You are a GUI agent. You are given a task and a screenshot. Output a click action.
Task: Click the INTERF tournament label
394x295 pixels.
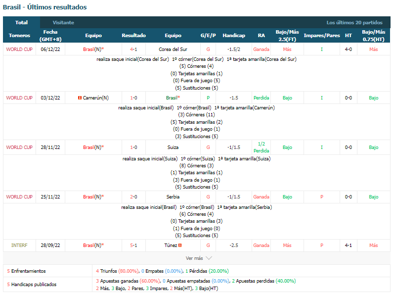pyautogui.click(x=19, y=245)
